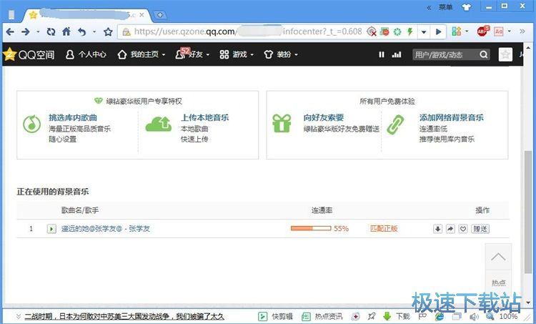
Task: Open the navigation history dropdown after forward arrow
Action: pos(38,31)
